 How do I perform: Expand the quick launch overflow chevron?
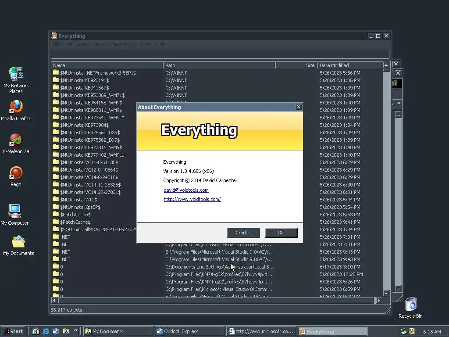[75, 330]
